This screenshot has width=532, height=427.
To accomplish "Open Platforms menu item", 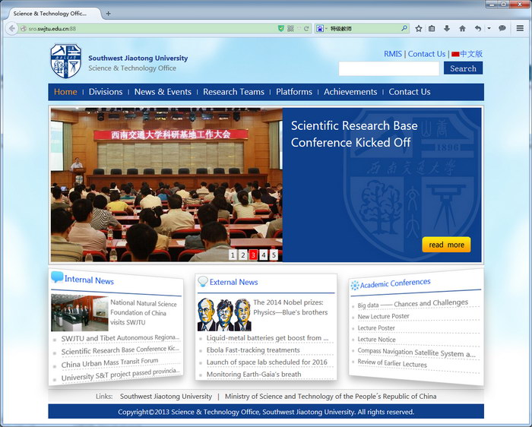I will 294,92.
